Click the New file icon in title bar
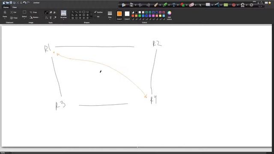 4,3
